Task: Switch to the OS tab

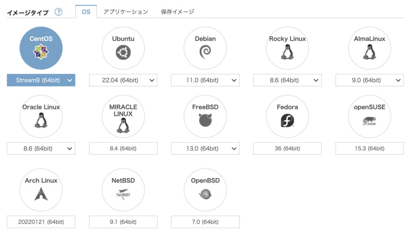Action: [86, 12]
